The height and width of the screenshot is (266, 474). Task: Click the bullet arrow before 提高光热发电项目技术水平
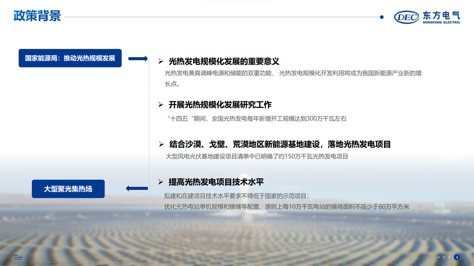[161, 182]
